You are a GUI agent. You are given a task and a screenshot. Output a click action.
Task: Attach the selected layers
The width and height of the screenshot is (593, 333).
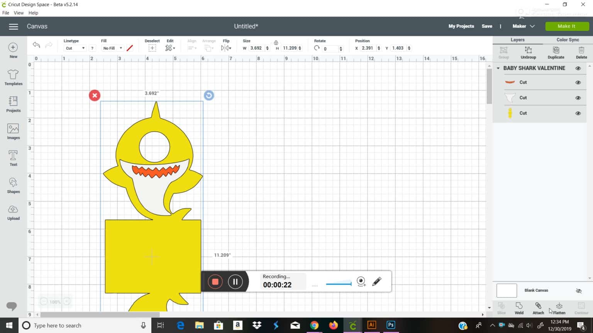[x=538, y=308]
